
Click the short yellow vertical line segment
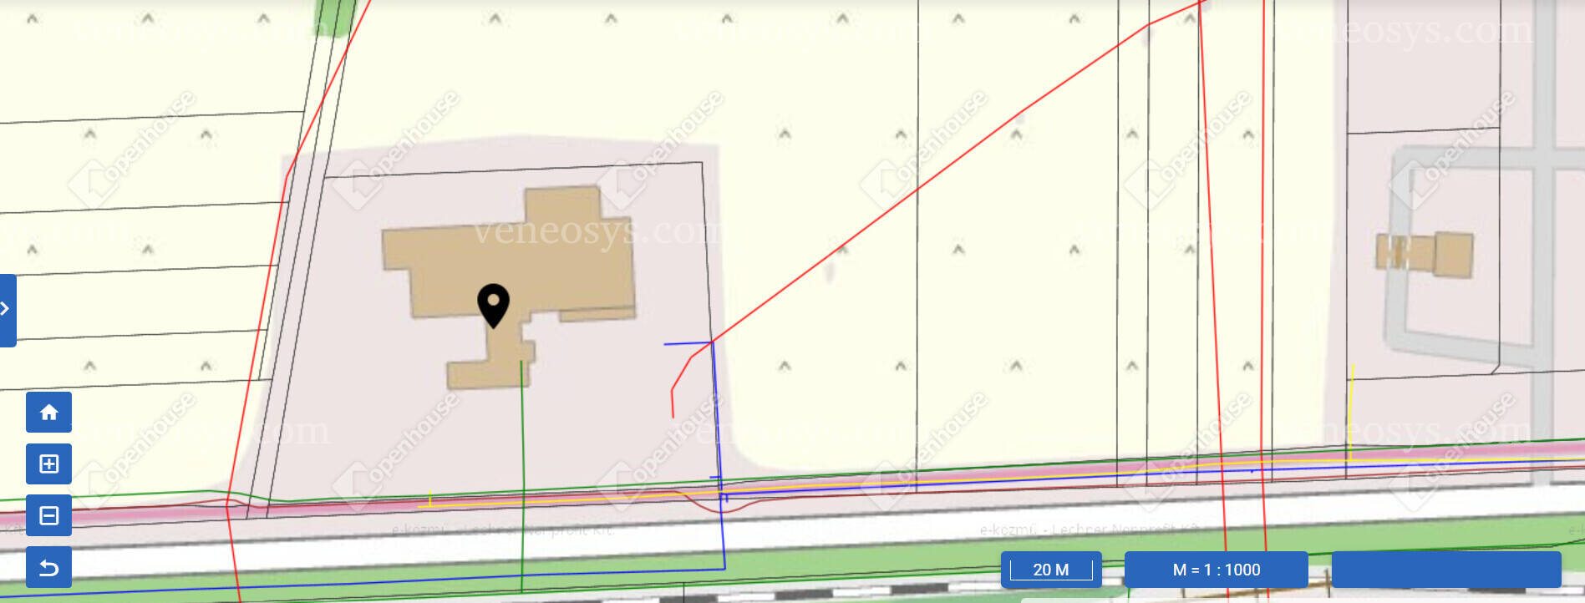(1351, 413)
